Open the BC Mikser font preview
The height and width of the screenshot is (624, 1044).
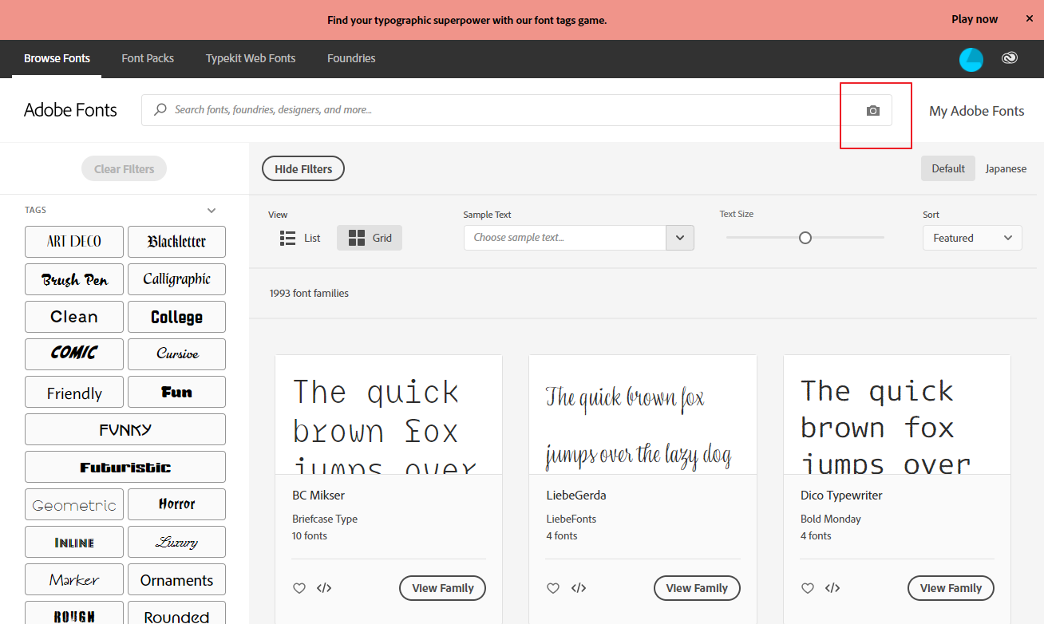click(389, 415)
